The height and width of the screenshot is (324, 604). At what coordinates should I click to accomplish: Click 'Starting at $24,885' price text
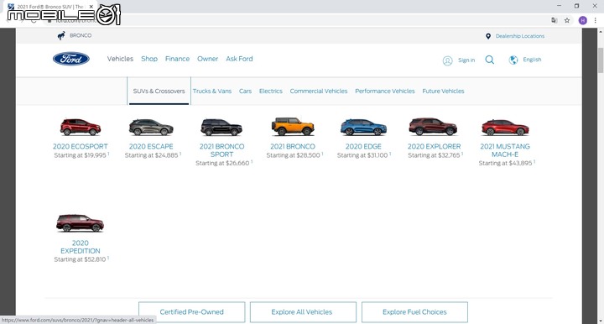151,155
